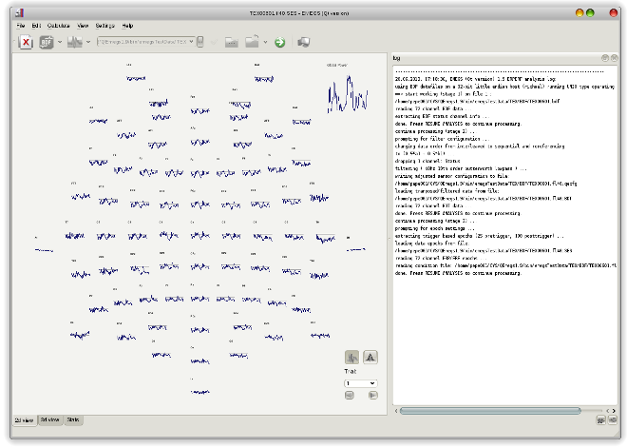Viewport: 627px width, 448px height.
Task: Switch to the 3d view tab
Action: click(50, 419)
